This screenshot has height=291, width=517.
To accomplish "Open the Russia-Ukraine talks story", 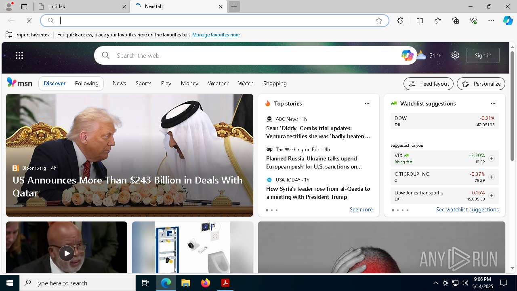I will point(314,162).
